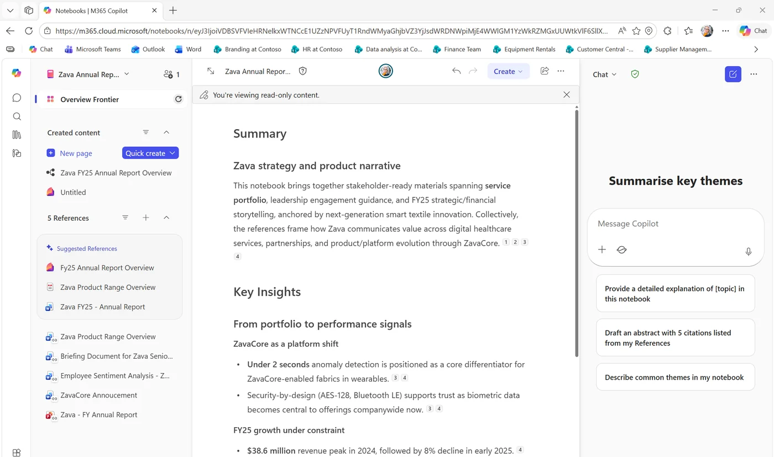Click the author avatar above the document

point(385,71)
